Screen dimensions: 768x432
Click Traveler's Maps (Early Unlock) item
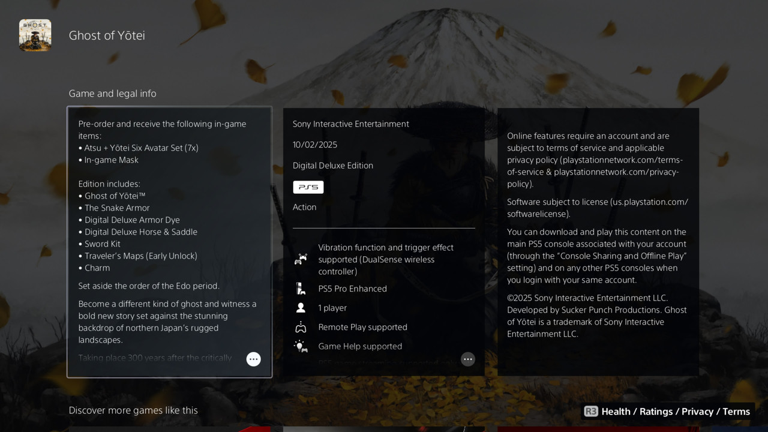pos(137,256)
